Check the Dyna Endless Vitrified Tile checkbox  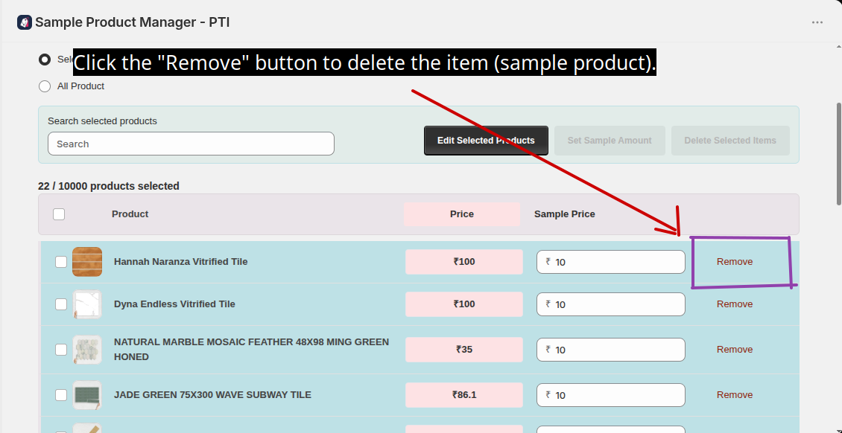coord(61,304)
